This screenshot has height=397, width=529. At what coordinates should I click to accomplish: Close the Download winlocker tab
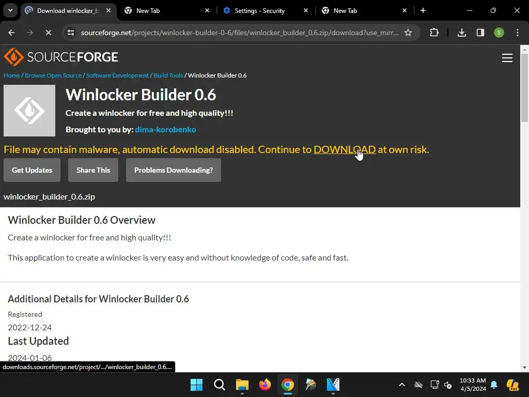(108, 10)
